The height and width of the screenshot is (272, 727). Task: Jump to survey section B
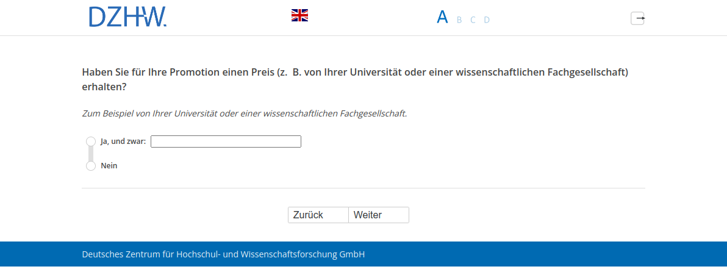pos(459,20)
